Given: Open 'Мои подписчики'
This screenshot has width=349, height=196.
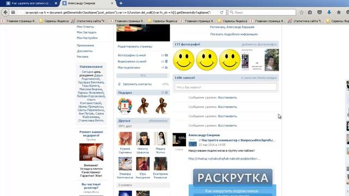Looking at the screenshot, I should 129,68.
